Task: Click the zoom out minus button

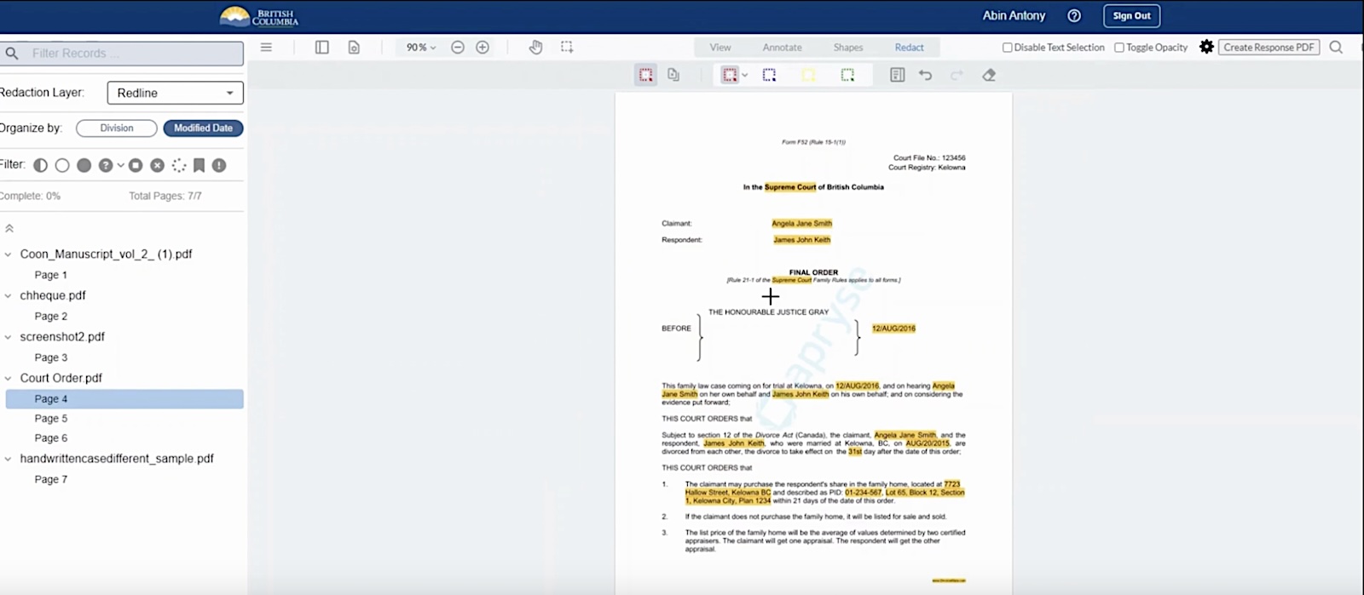Action: (x=458, y=48)
